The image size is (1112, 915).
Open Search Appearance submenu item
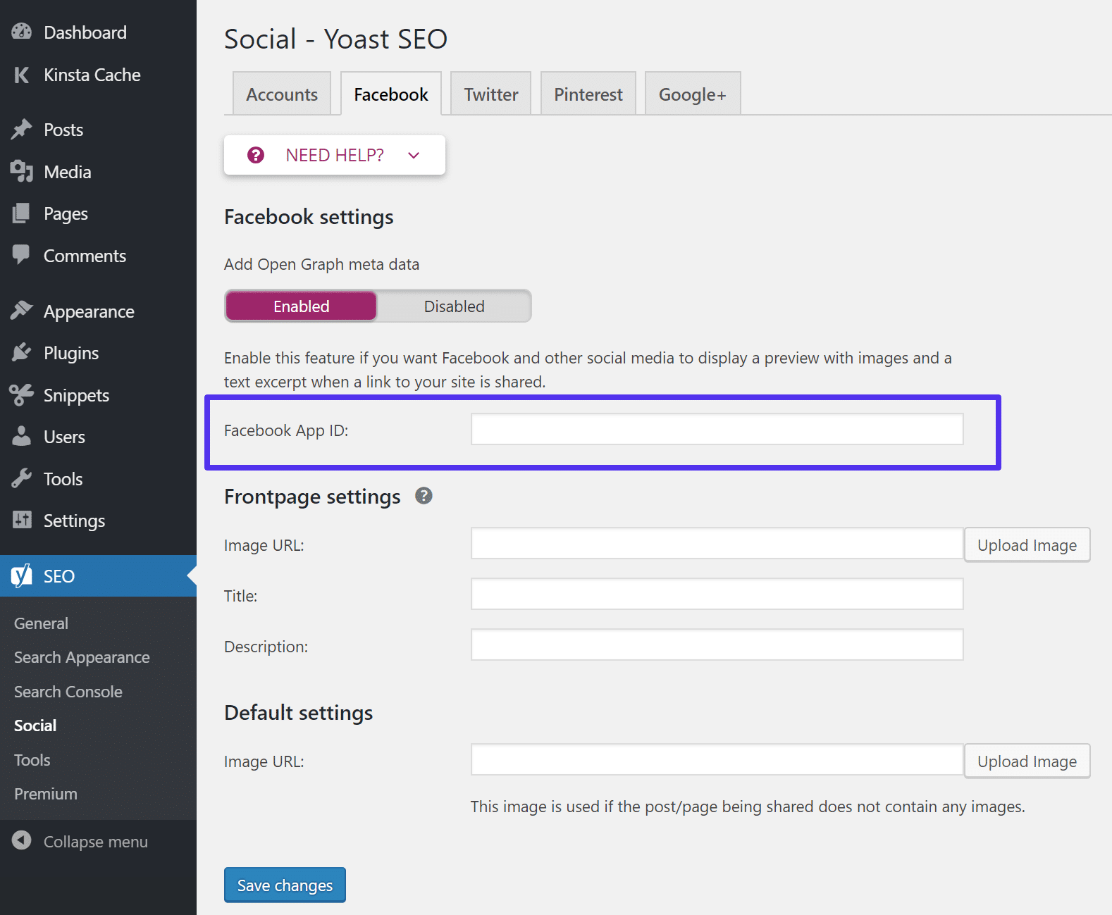coord(82,657)
